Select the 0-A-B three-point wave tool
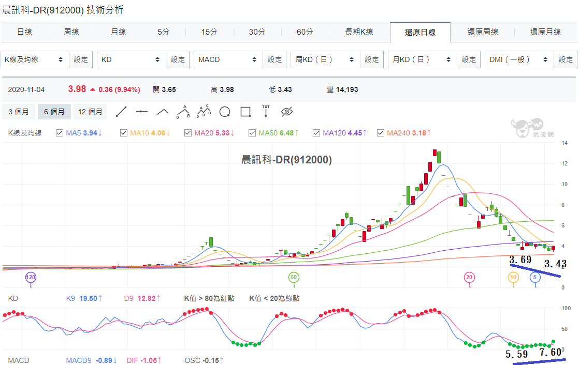 coord(183,112)
